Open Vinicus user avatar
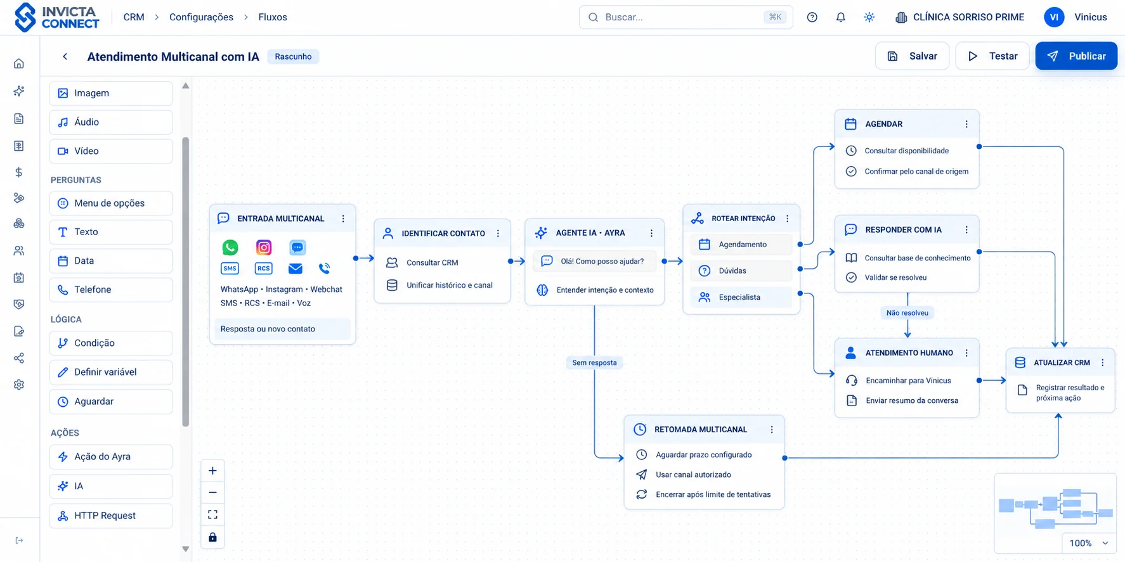 (x=1054, y=17)
